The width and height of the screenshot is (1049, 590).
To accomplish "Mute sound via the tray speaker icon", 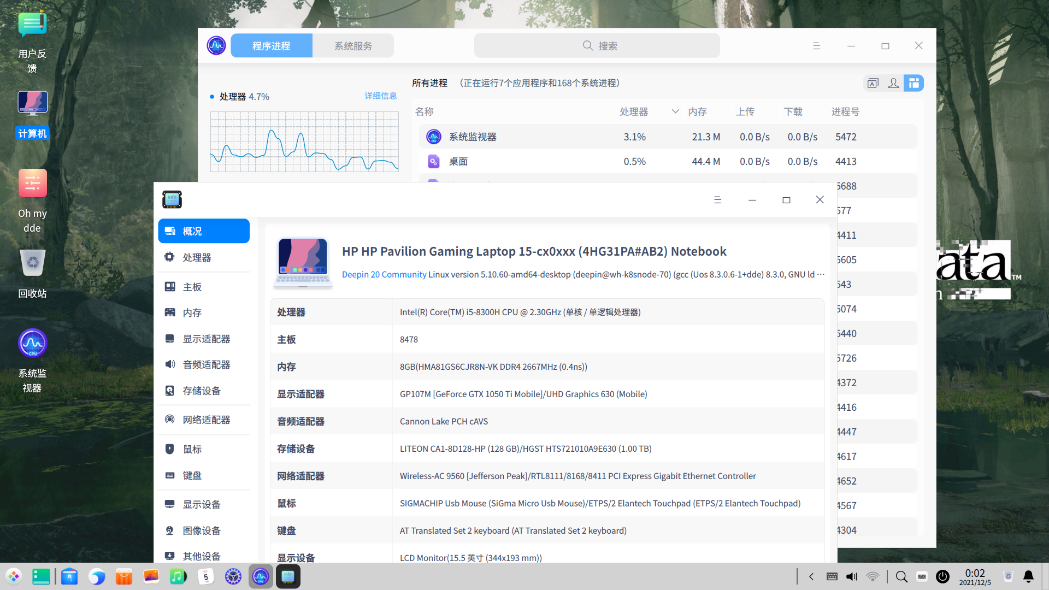I will tap(851, 576).
